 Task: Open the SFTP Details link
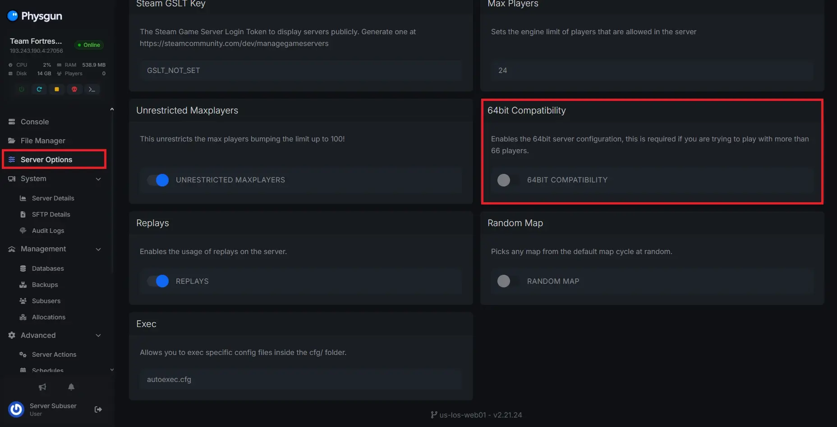(x=51, y=214)
